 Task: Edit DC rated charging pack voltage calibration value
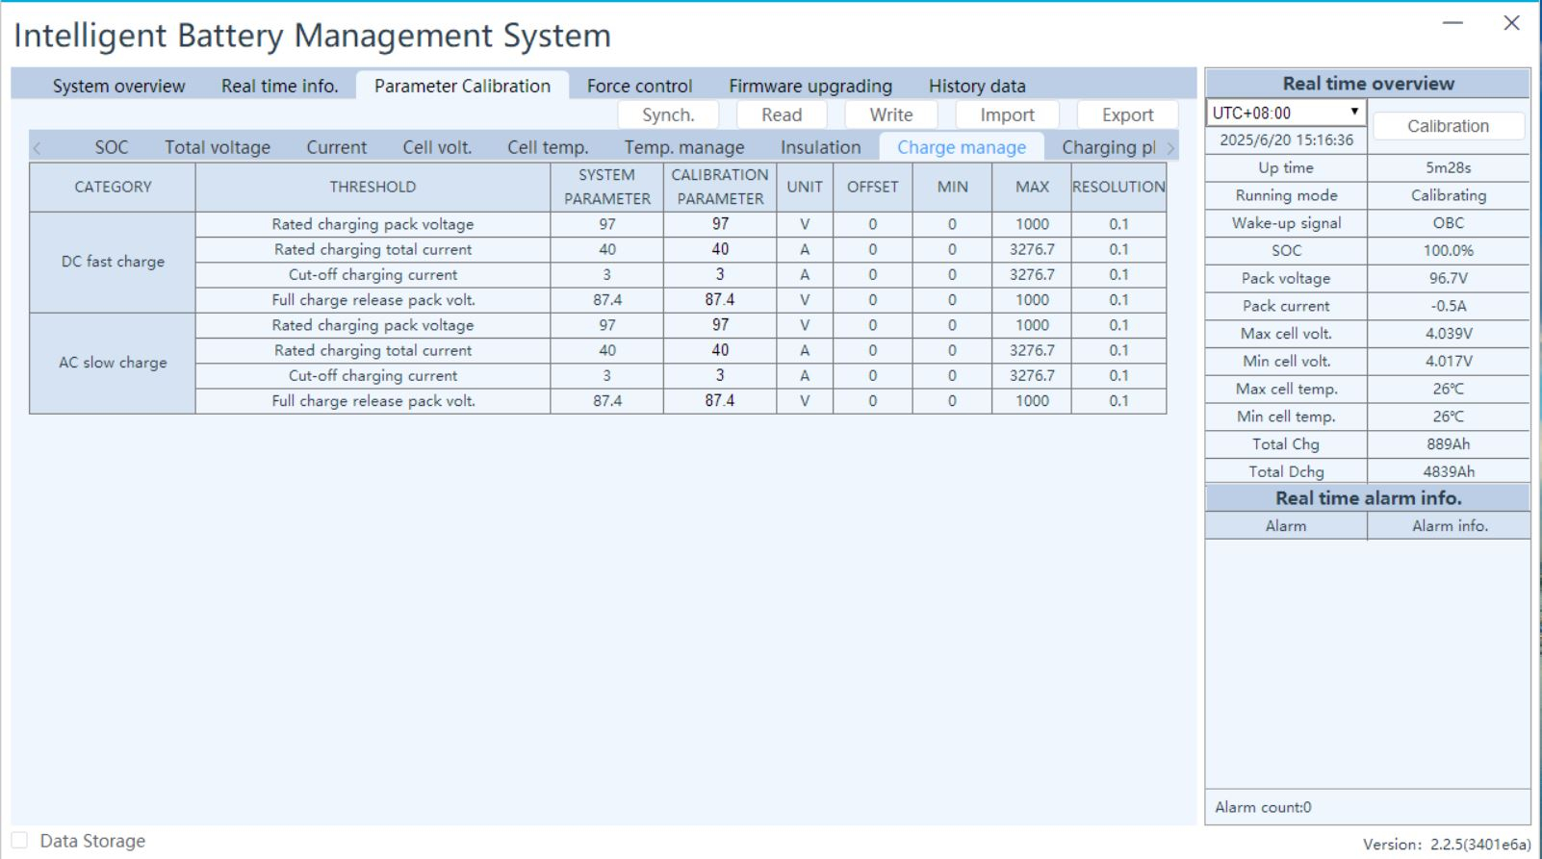[x=720, y=224]
